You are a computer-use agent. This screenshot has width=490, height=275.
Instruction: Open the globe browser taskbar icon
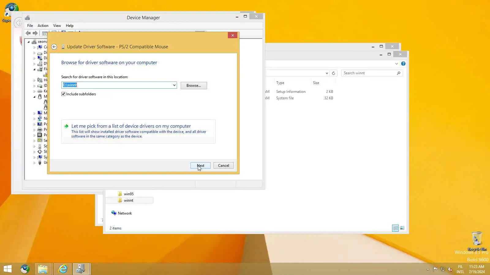pos(25,269)
